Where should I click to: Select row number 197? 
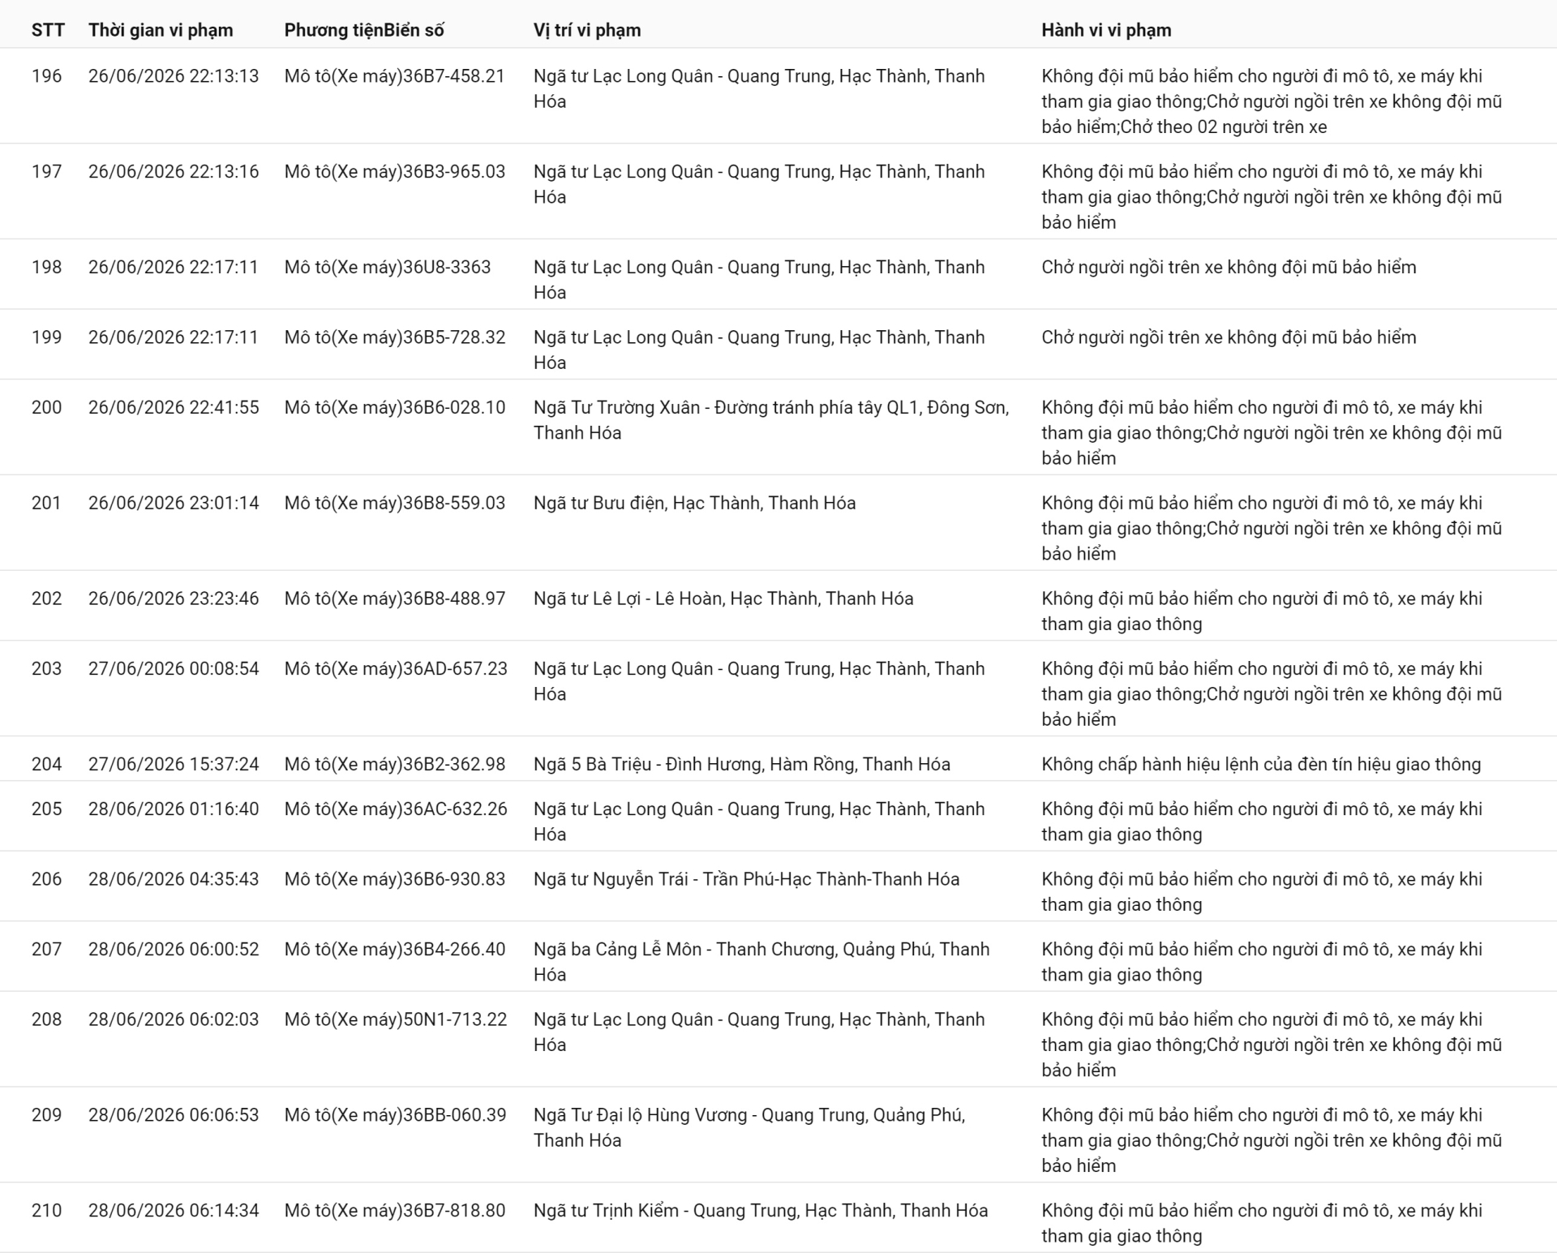pyautogui.click(x=46, y=172)
